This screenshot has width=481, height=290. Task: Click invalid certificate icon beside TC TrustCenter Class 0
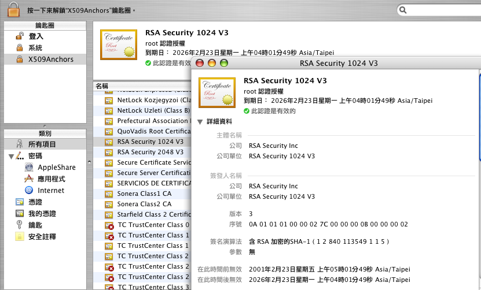[x=109, y=226]
